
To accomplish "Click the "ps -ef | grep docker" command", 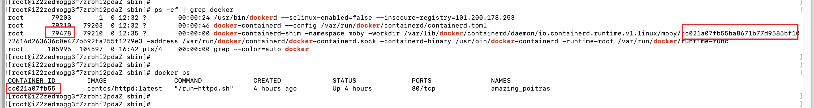I will pyautogui.click(x=194, y=10).
